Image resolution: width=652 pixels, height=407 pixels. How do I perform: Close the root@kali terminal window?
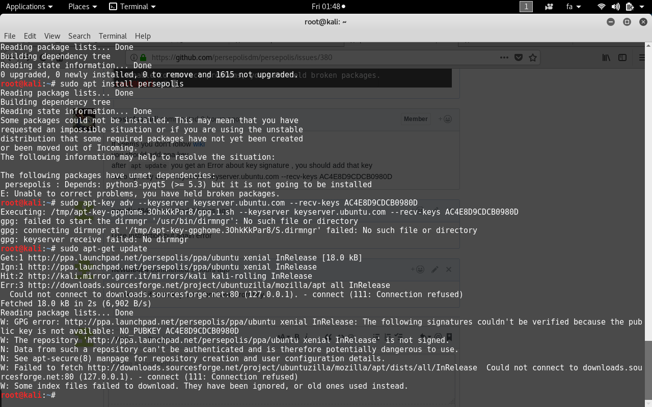point(643,22)
